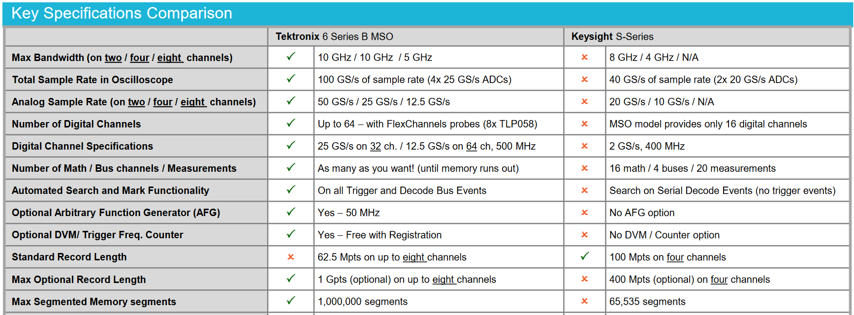The image size is (854, 315).
Task: Select the Tektronix 6 Series B MSO column header
Action: point(334,37)
